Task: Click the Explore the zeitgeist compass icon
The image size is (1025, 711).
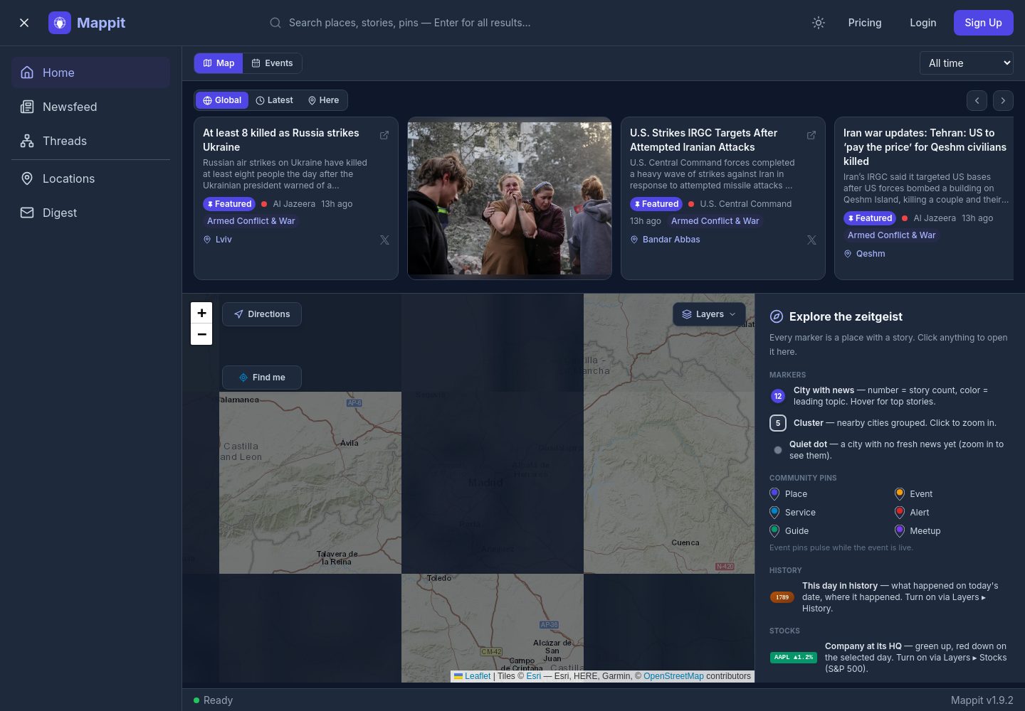Action: [x=777, y=316]
